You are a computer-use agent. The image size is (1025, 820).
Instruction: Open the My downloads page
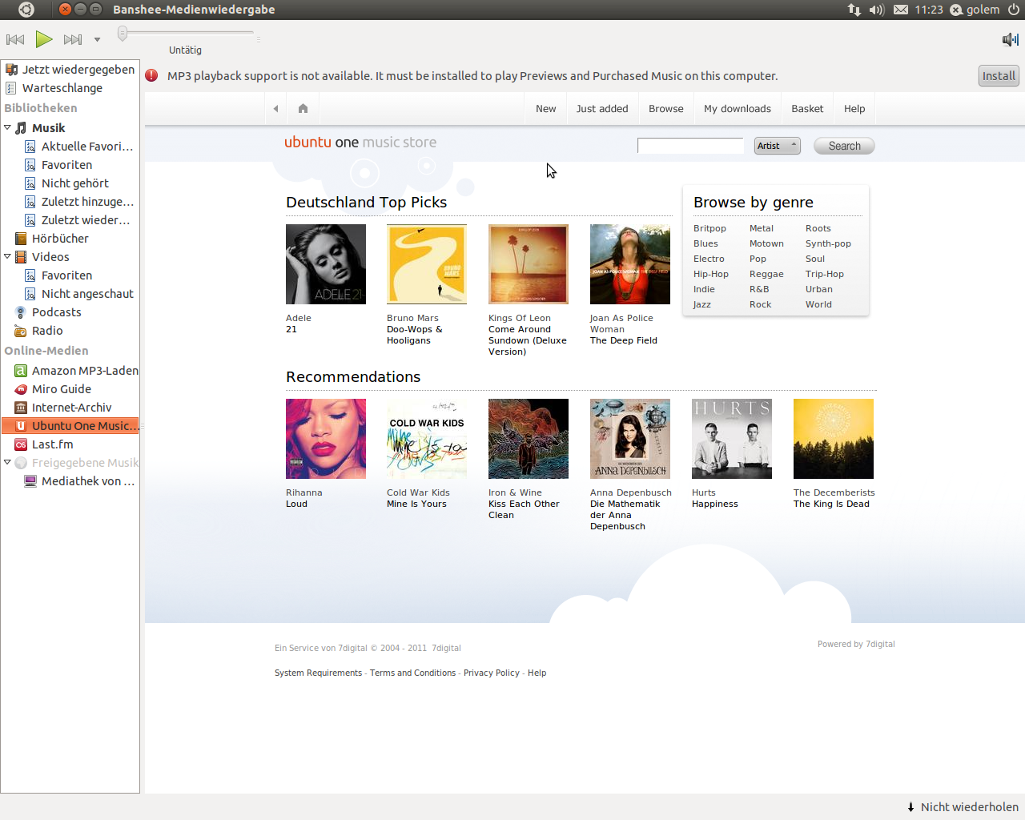tap(737, 107)
